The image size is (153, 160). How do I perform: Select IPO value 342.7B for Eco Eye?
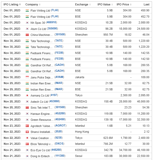(x=108, y=150)
